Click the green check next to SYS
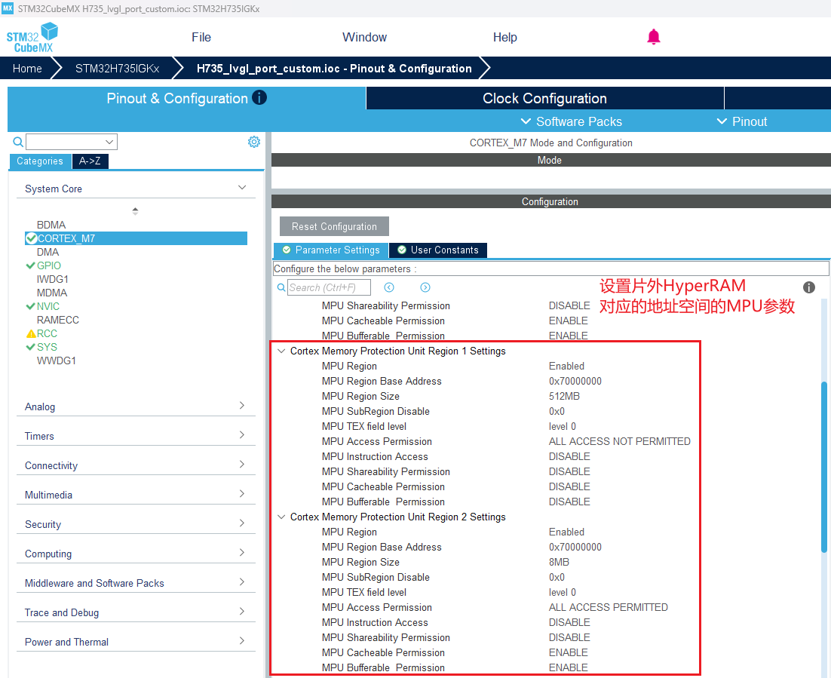 [x=31, y=347]
